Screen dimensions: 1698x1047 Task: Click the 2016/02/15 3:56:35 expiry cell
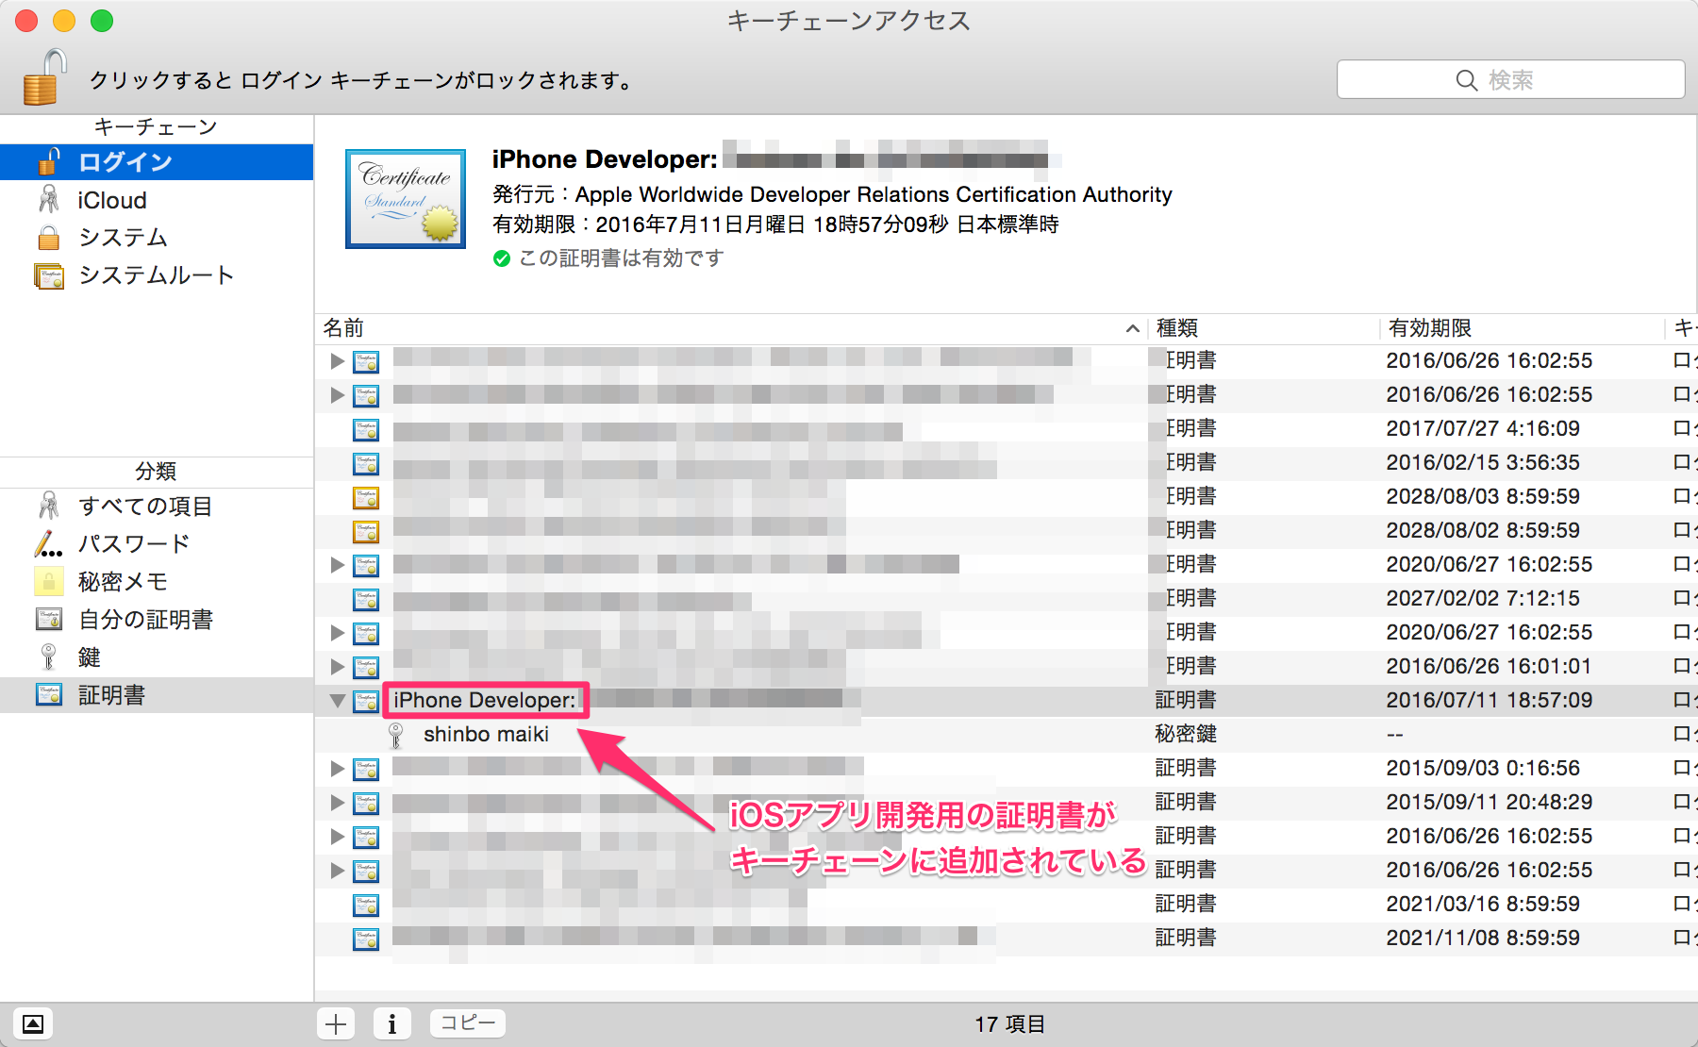[x=1483, y=462]
